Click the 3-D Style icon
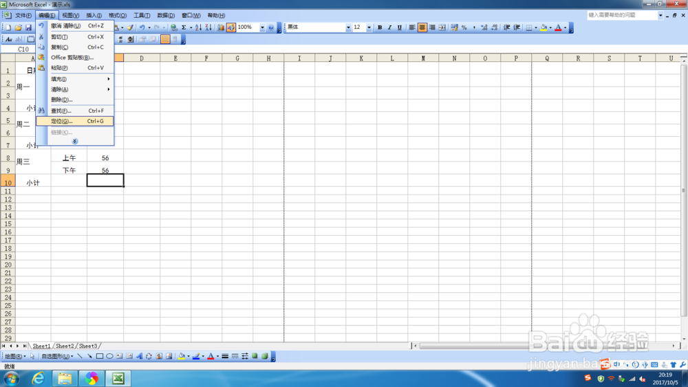This screenshot has width=688, height=387. (265, 356)
